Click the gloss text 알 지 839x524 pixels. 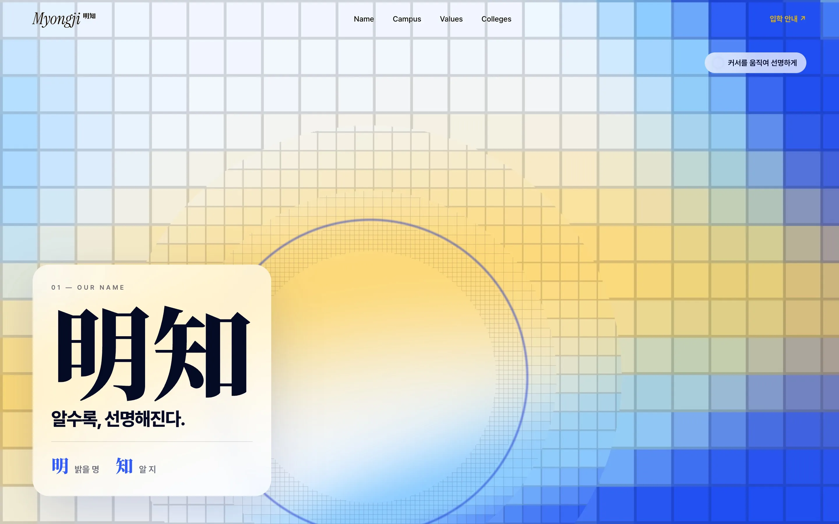(147, 469)
